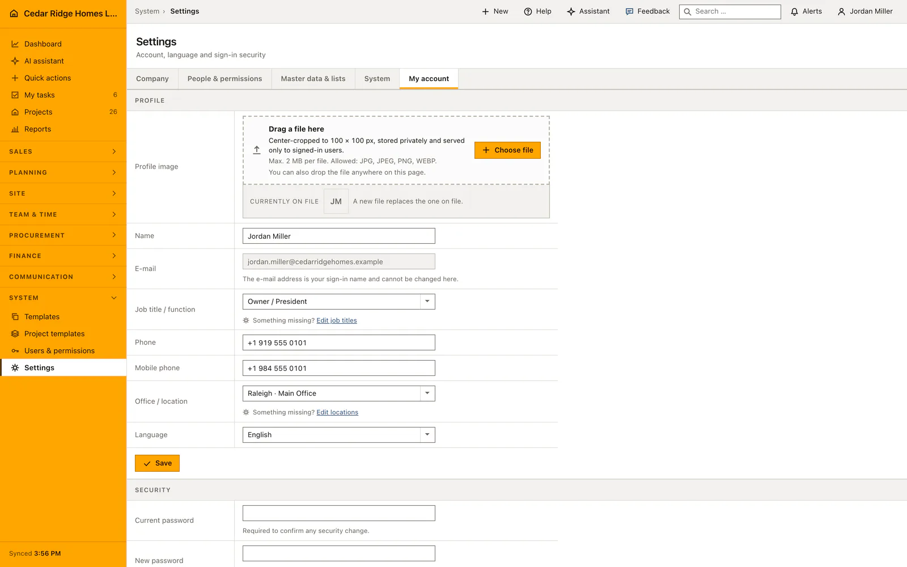The width and height of the screenshot is (907, 567).
Task: Open the Alerts bell
Action: (x=806, y=11)
